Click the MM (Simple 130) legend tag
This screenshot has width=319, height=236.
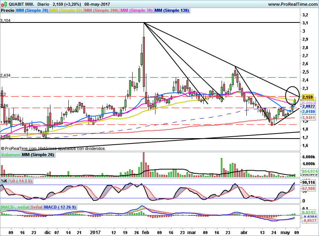172,11
